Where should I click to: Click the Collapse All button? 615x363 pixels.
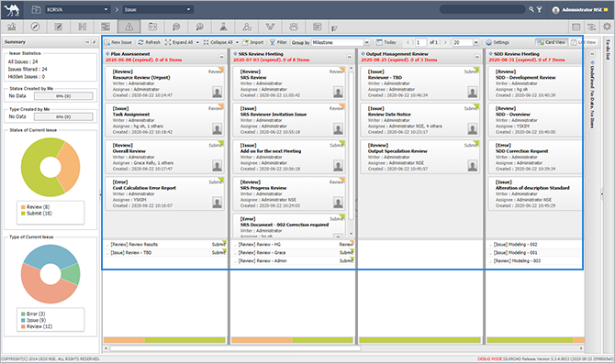[218, 42]
